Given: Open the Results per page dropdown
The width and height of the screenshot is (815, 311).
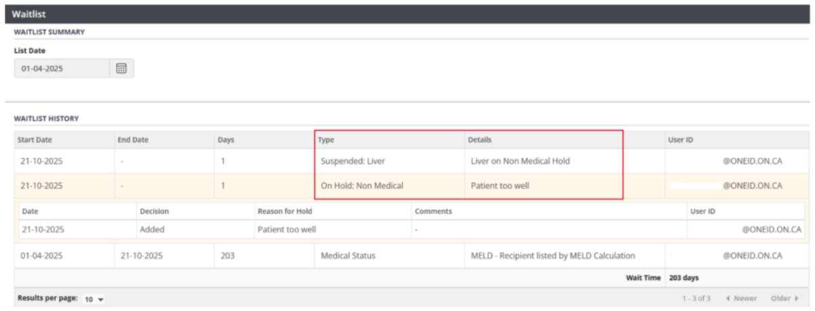Looking at the screenshot, I should [x=94, y=299].
